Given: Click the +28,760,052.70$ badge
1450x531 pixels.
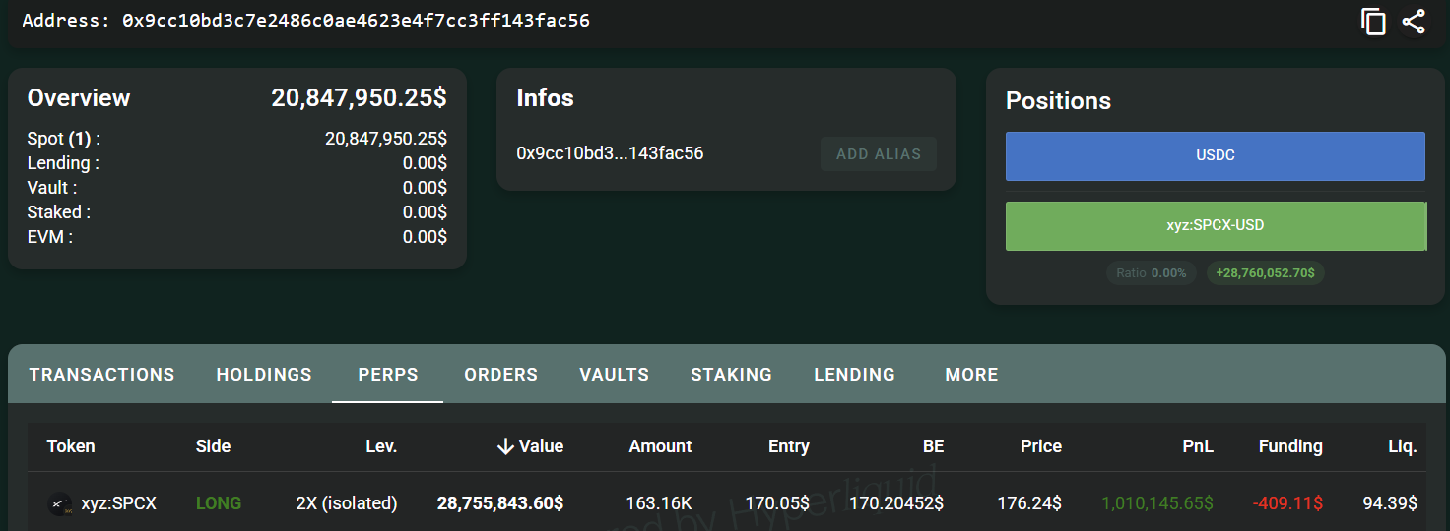Looking at the screenshot, I should (x=1266, y=273).
